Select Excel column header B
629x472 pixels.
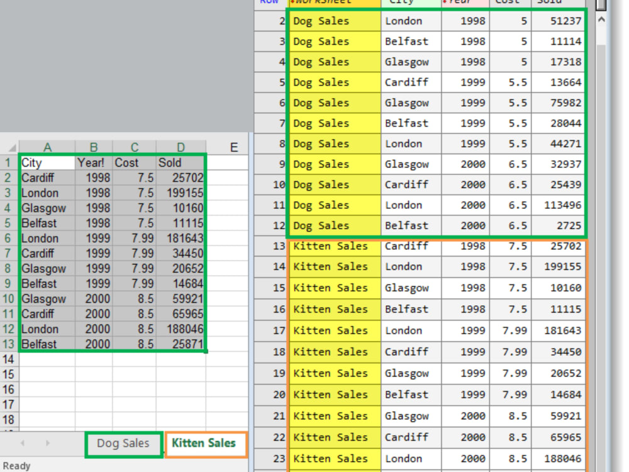coord(94,147)
